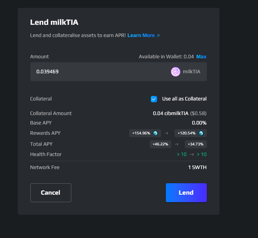Click the reward token icon beside +154.96%
Image resolution: width=258 pixels, height=238 pixels.
tap(155, 133)
